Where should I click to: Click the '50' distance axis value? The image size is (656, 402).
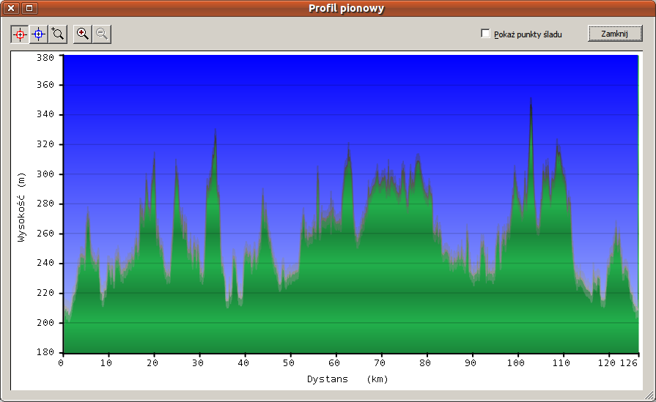coord(289,362)
